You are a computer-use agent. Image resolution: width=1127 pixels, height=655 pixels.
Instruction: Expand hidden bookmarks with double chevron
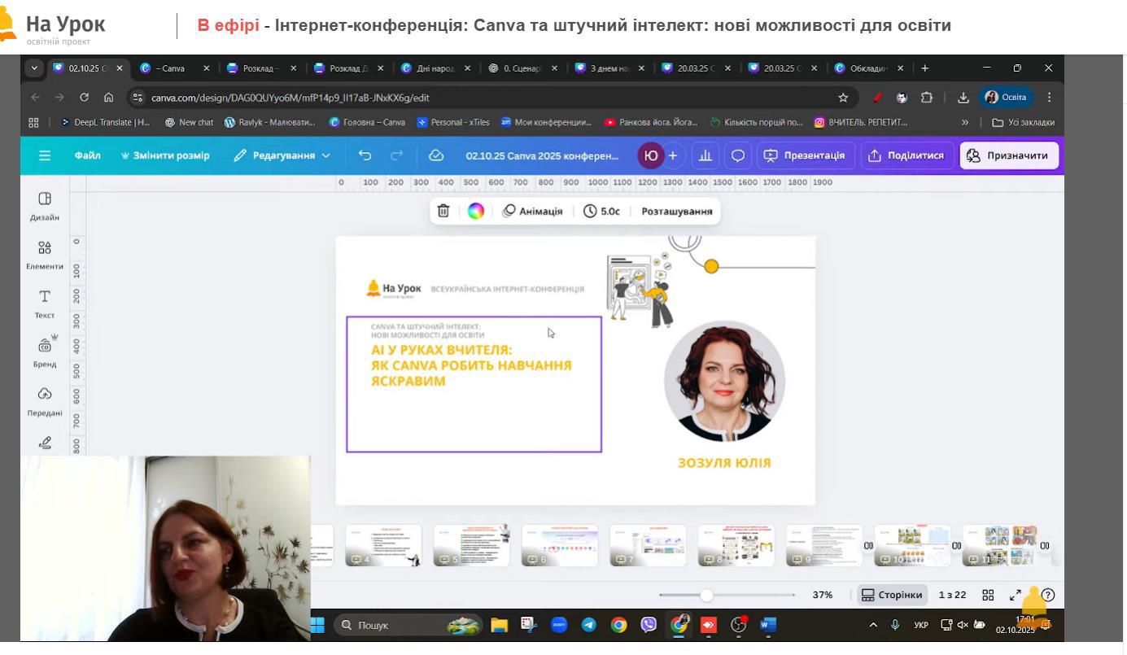[965, 123]
